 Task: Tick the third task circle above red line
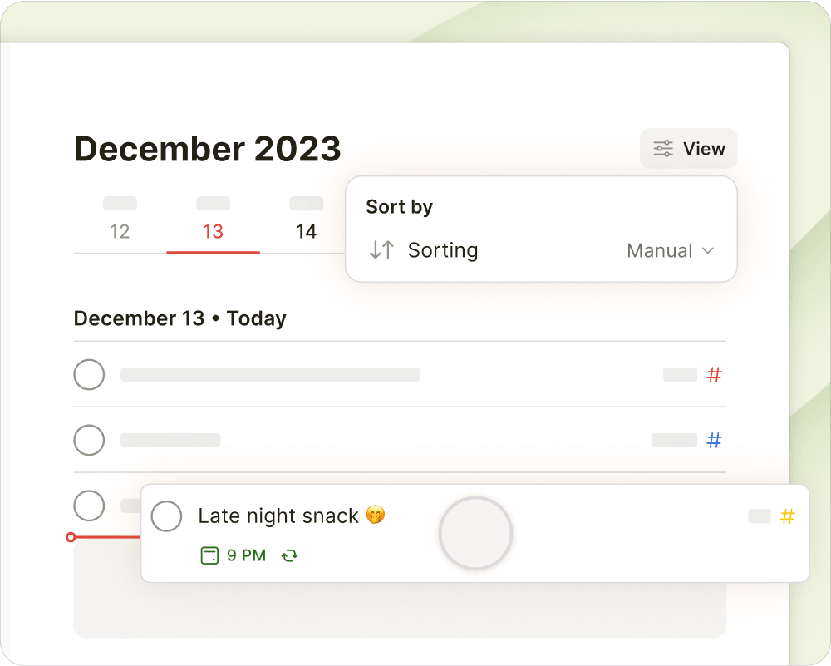coord(89,506)
